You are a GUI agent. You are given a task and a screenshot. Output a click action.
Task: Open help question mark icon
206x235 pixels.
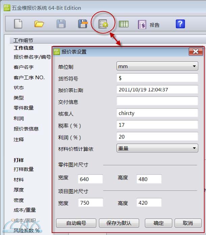(x=180, y=24)
